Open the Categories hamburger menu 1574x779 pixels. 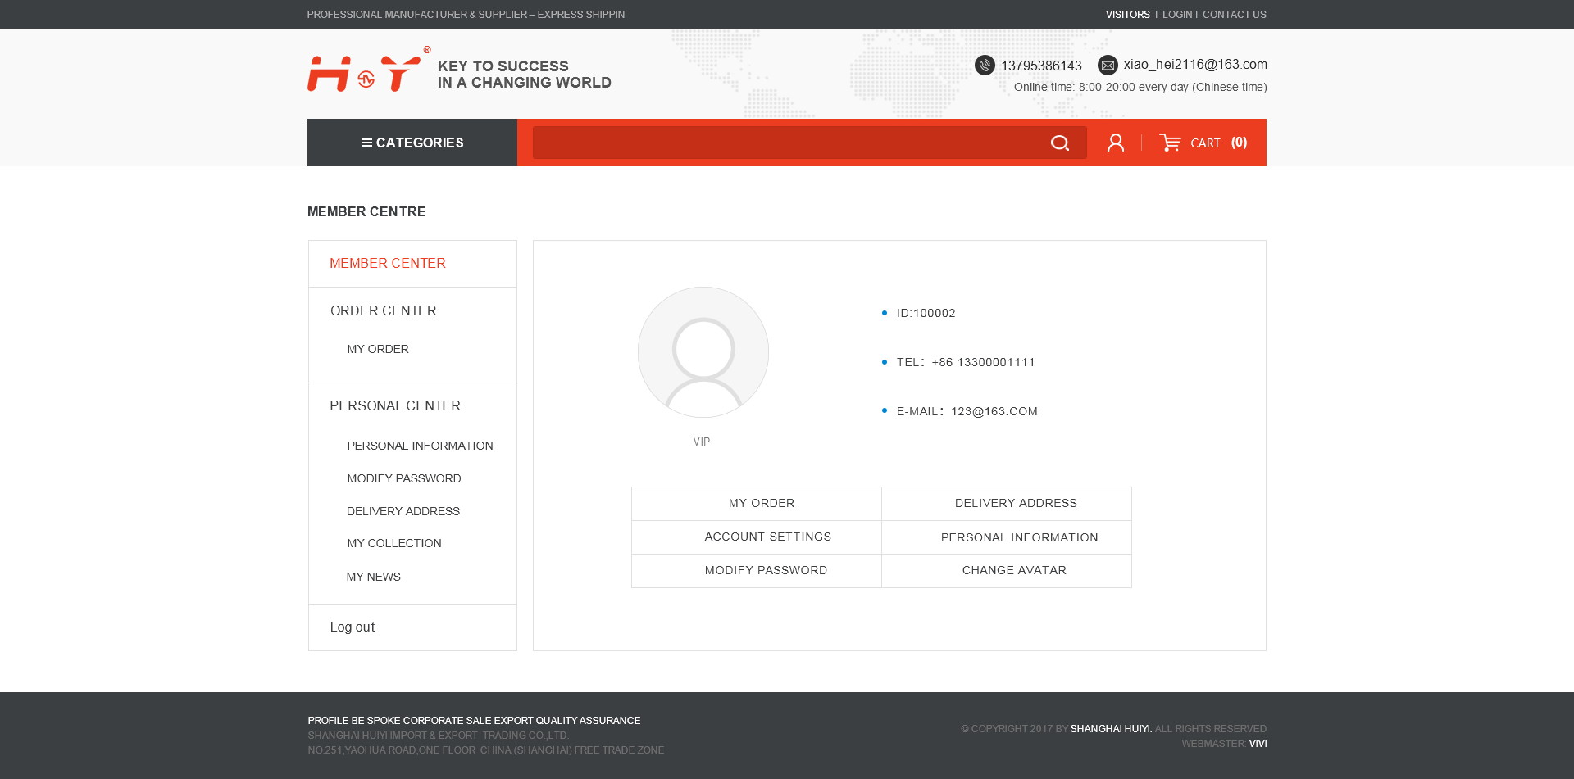(x=412, y=143)
